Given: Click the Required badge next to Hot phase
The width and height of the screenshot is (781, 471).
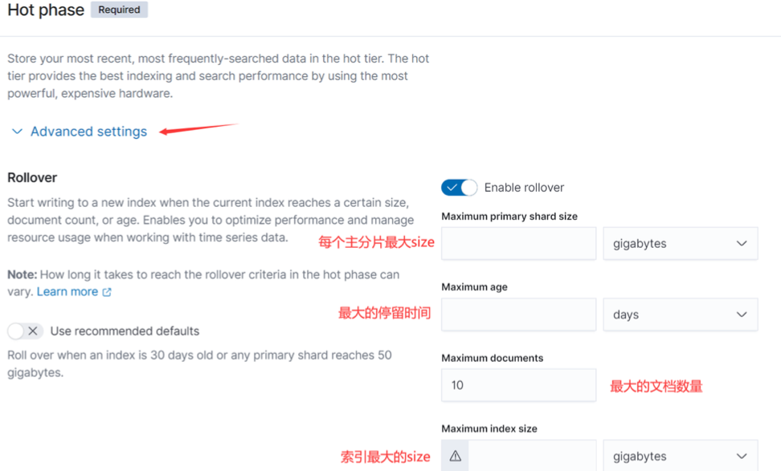Looking at the screenshot, I should pyautogui.click(x=119, y=10).
